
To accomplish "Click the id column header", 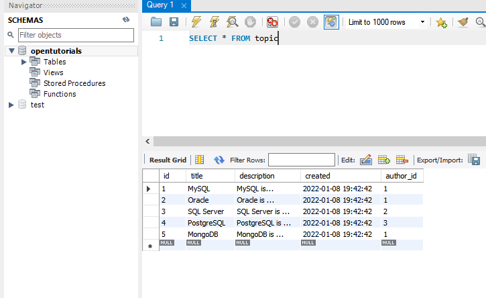I will [173, 176].
